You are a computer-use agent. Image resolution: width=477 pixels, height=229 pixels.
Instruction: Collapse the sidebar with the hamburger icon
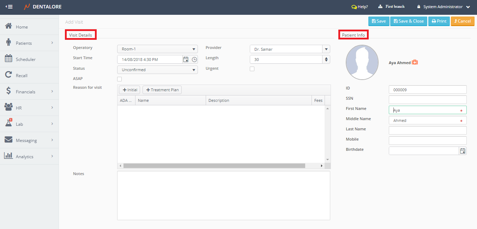tap(9, 7)
